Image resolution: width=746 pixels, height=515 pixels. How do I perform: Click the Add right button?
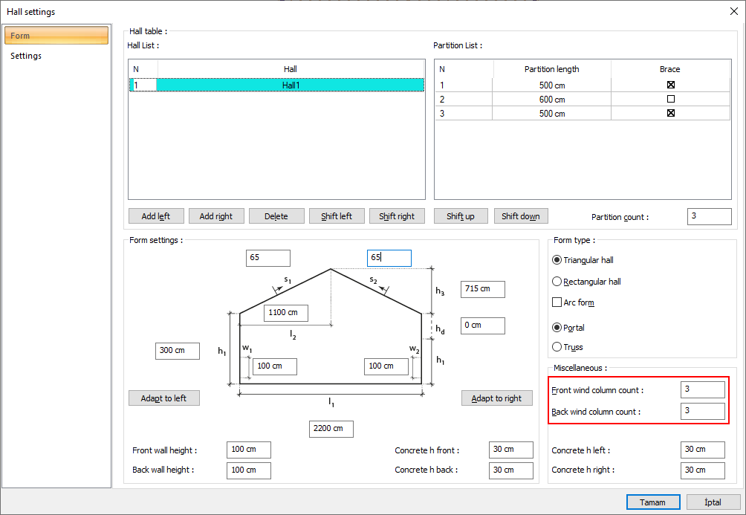(216, 216)
